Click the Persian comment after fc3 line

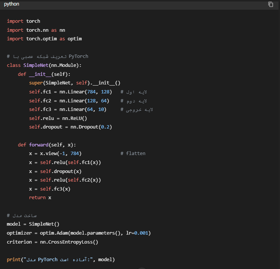click(137, 109)
